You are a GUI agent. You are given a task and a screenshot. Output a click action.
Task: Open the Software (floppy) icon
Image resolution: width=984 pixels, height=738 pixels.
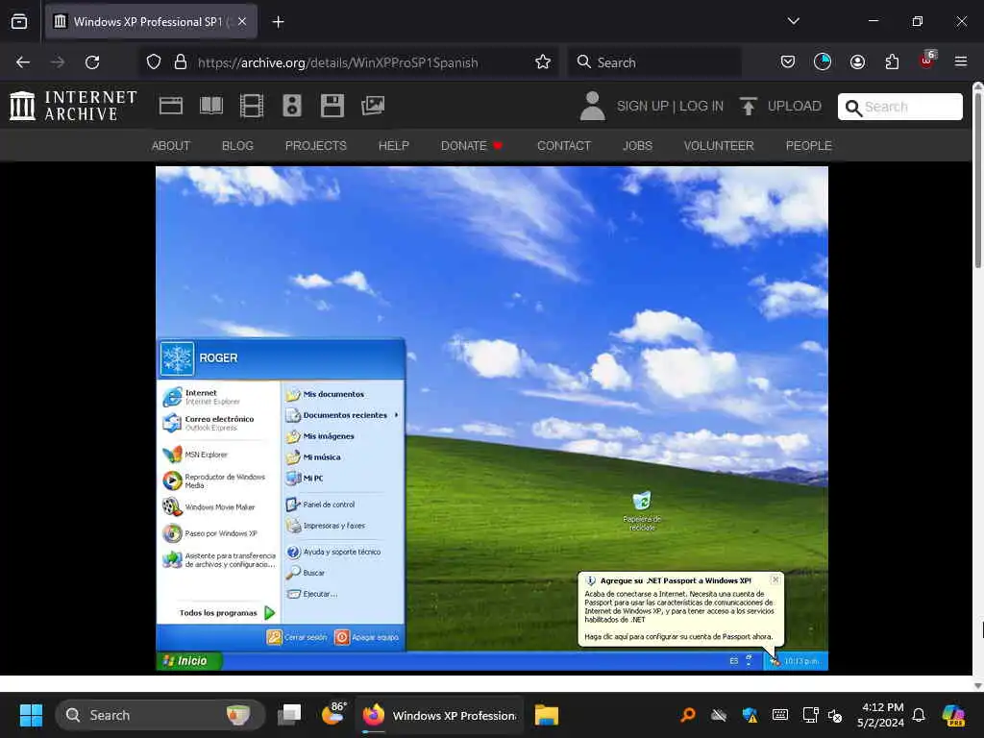pos(332,106)
